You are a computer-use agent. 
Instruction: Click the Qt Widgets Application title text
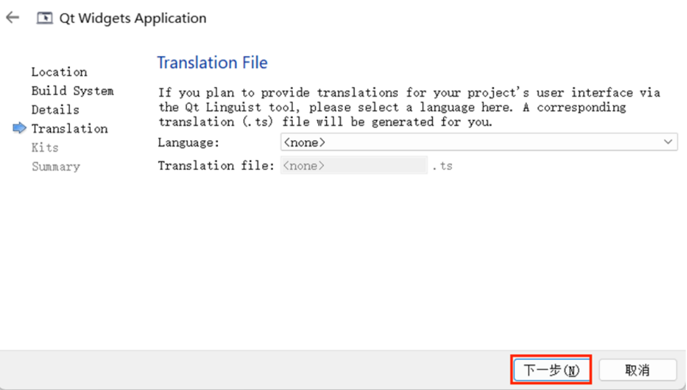132,19
